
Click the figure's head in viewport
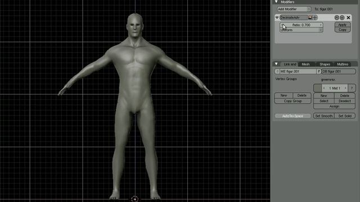(135, 25)
